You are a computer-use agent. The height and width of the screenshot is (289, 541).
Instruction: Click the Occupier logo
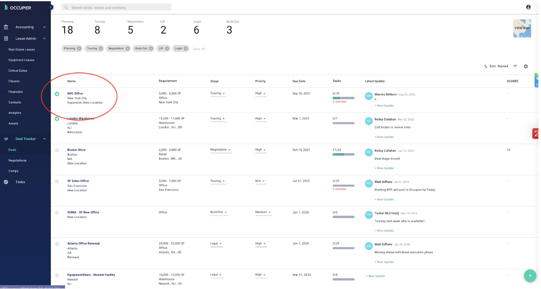pyautogui.click(x=18, y=7)
